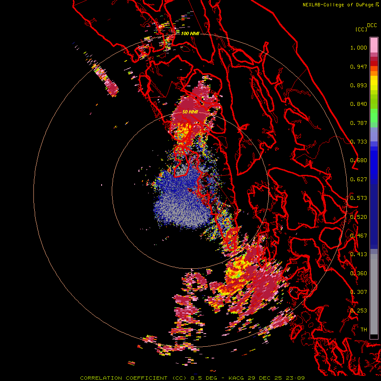This screenshot has height=381, width=381.
Task: Select the 0.787 scale value
Action: 359,123
